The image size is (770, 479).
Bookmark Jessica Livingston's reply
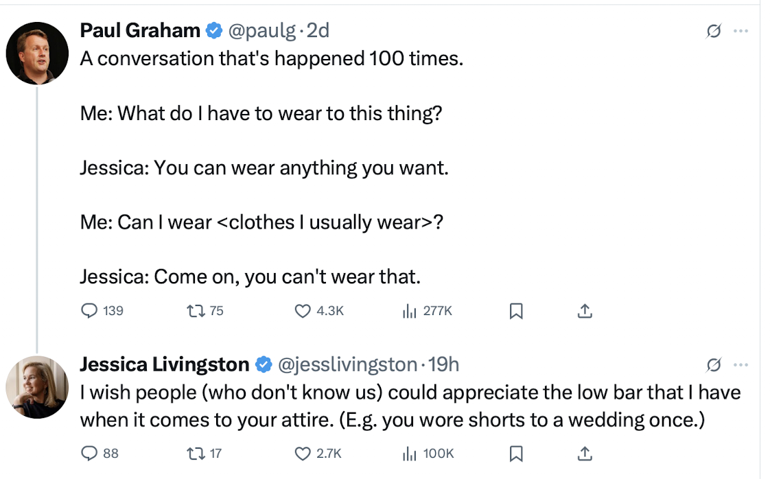pyautogui.click(x=516, y=454)
